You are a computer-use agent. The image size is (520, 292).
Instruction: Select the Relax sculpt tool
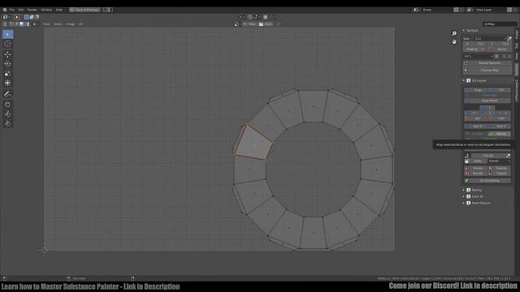click(x=7, y=114)
